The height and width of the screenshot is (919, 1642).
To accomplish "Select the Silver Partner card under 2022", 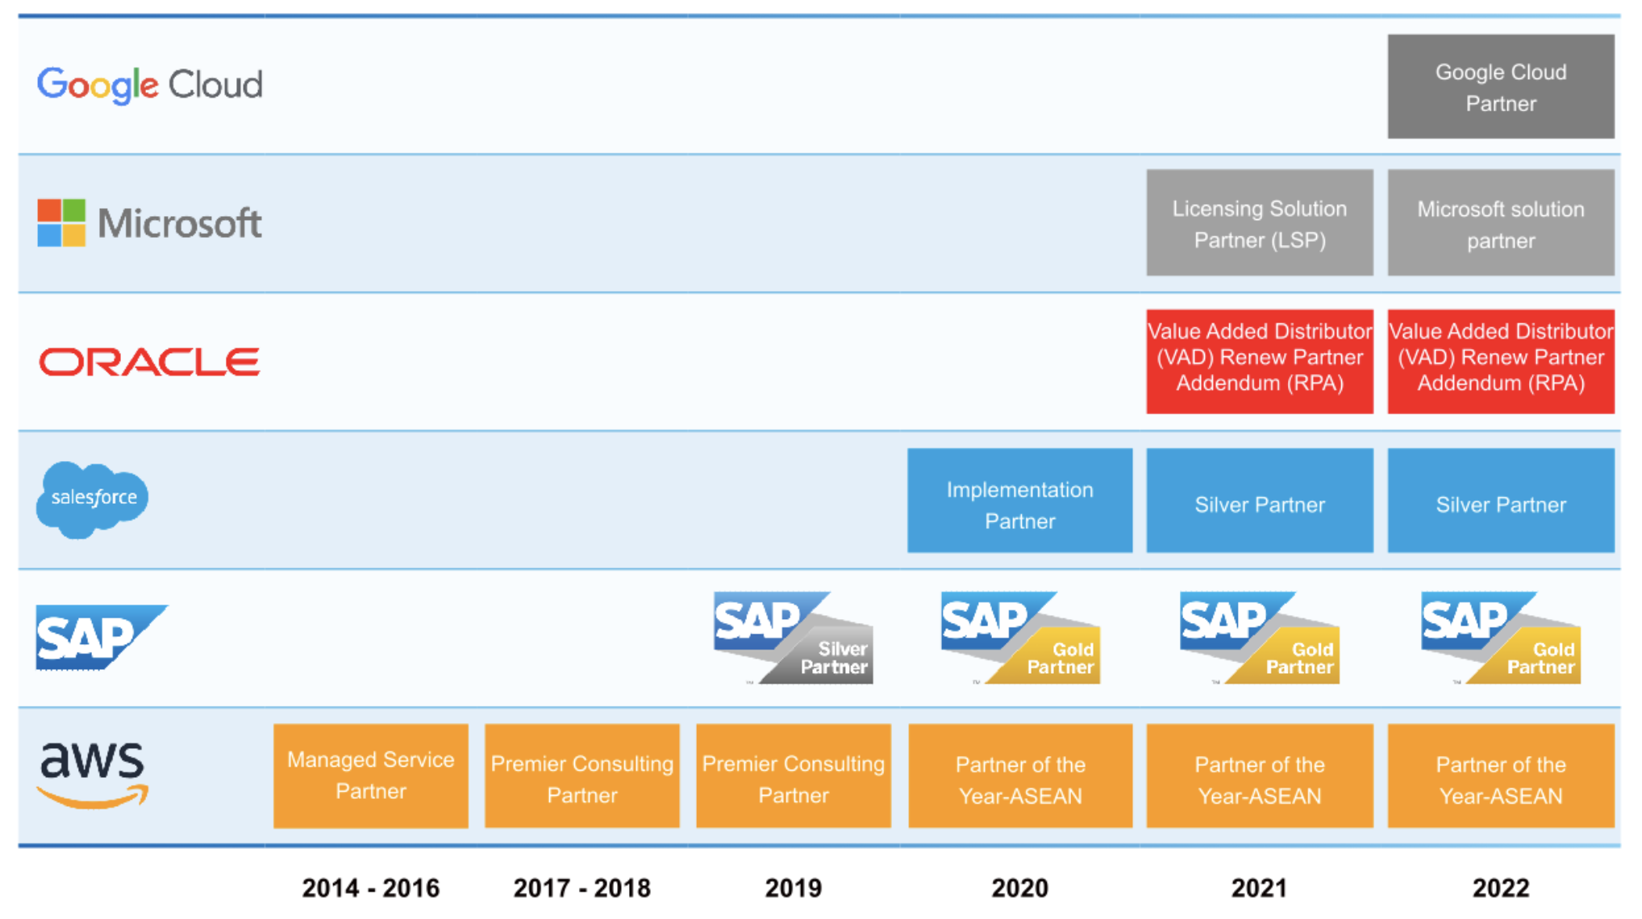I will click(x=1500, y=500).
